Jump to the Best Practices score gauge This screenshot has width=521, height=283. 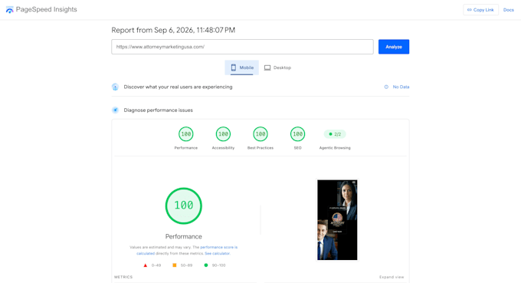tap(260, 134)
